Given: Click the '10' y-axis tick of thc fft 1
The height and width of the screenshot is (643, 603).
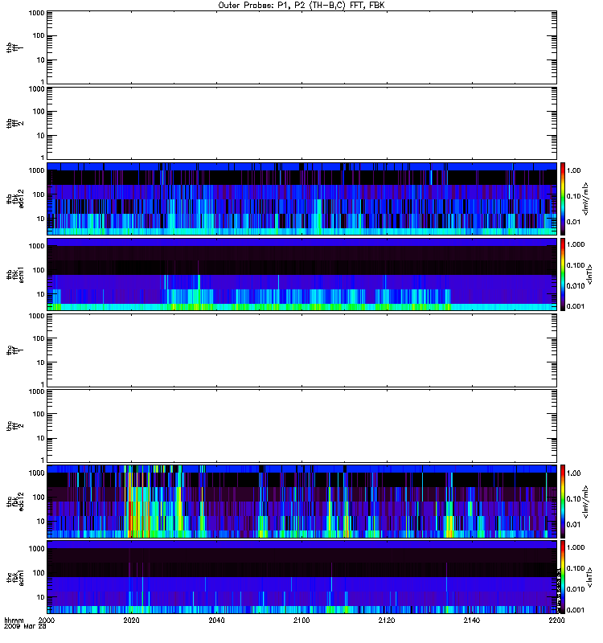Looking at the screenshot, I should (x=41, y=362).
